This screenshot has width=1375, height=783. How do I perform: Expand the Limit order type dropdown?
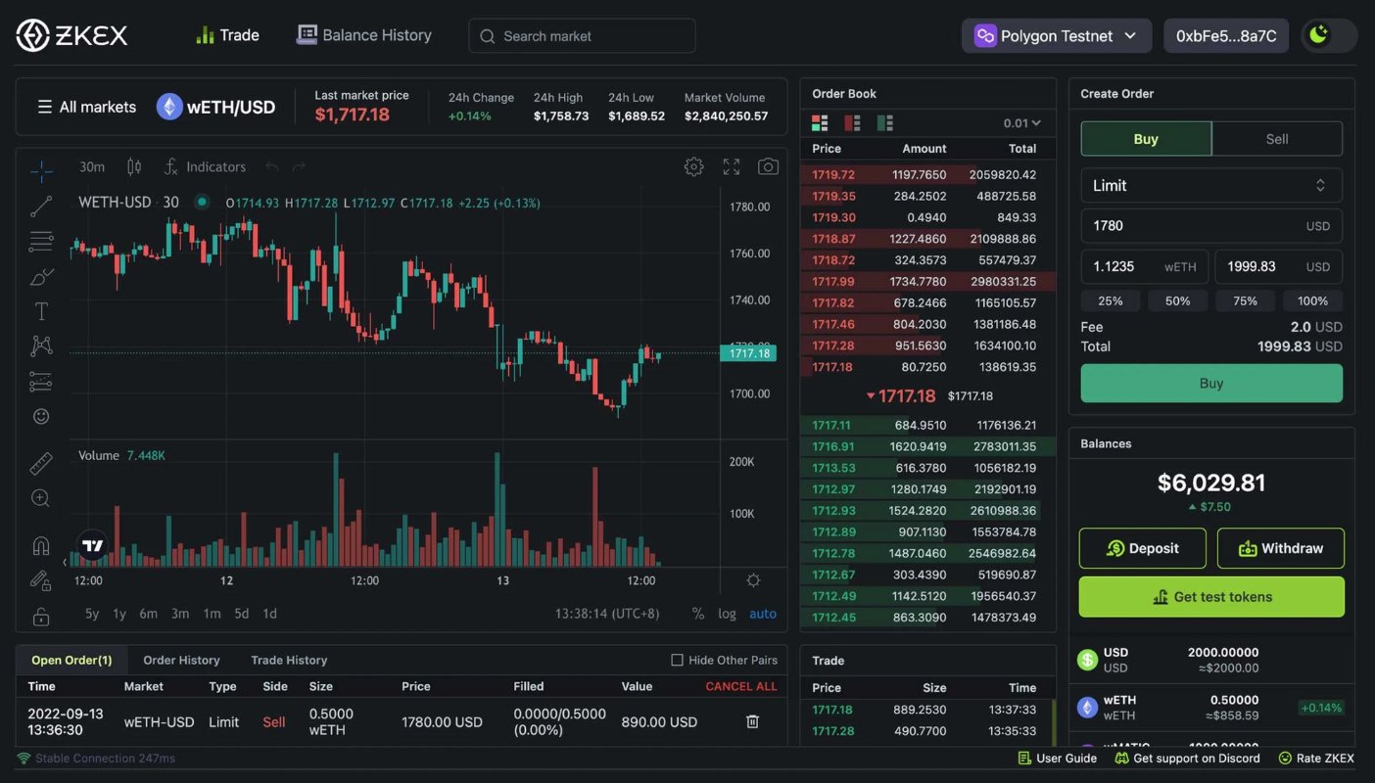[x=1210, y=185]
